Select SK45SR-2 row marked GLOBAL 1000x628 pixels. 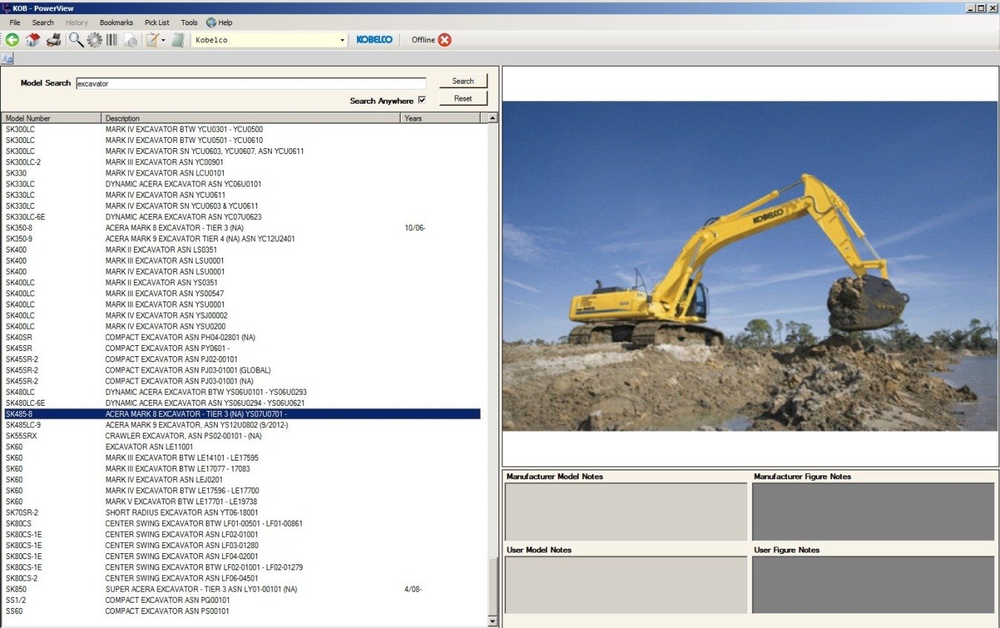coord(241,370)
